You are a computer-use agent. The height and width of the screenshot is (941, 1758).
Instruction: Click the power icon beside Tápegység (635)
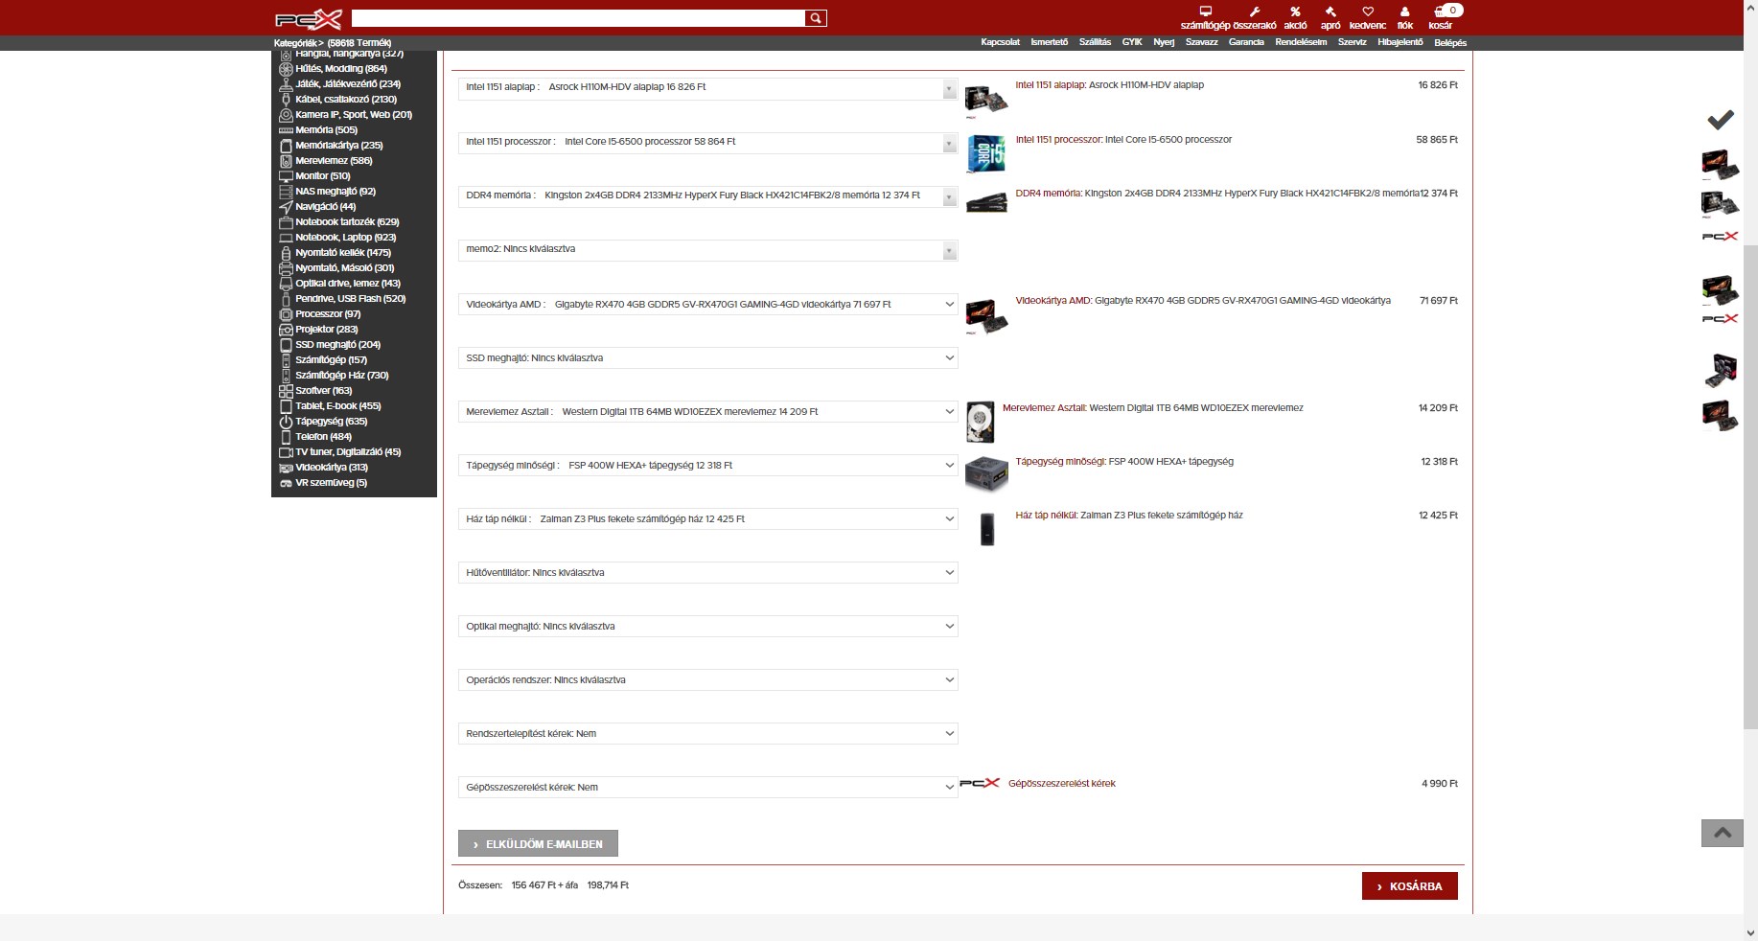coord(286,422)
